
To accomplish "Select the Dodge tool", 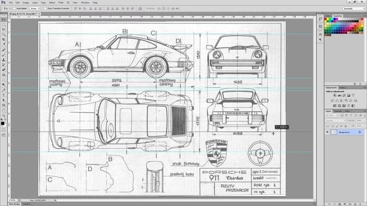I will (x=3, y=85).
